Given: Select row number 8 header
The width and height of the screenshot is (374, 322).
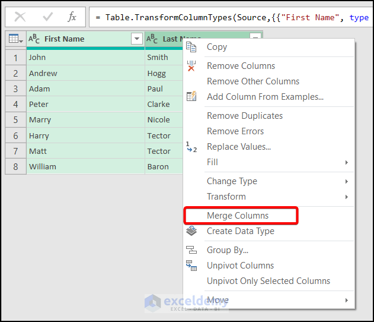Looking at the screenshot, I should click(15, 166).
